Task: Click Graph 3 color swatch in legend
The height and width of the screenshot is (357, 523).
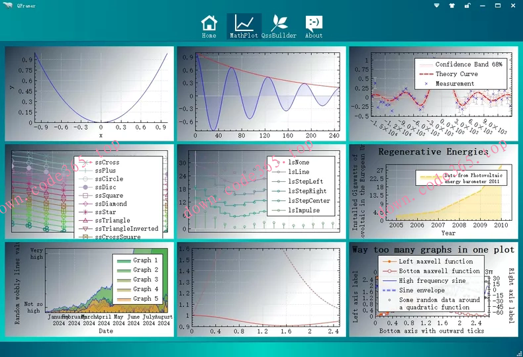Action: (x=122, y=280)
